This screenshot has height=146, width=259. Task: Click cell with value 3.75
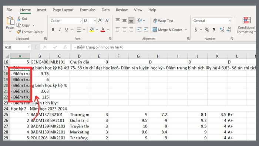click(40, 74)
